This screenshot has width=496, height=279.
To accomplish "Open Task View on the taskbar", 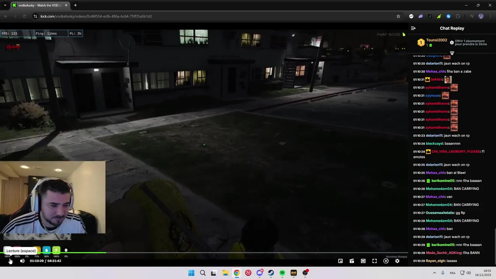I will coord(214,273).
